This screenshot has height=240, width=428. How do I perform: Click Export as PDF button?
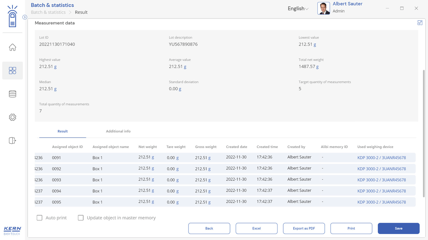pyautogui.click(x=304, y=228)
